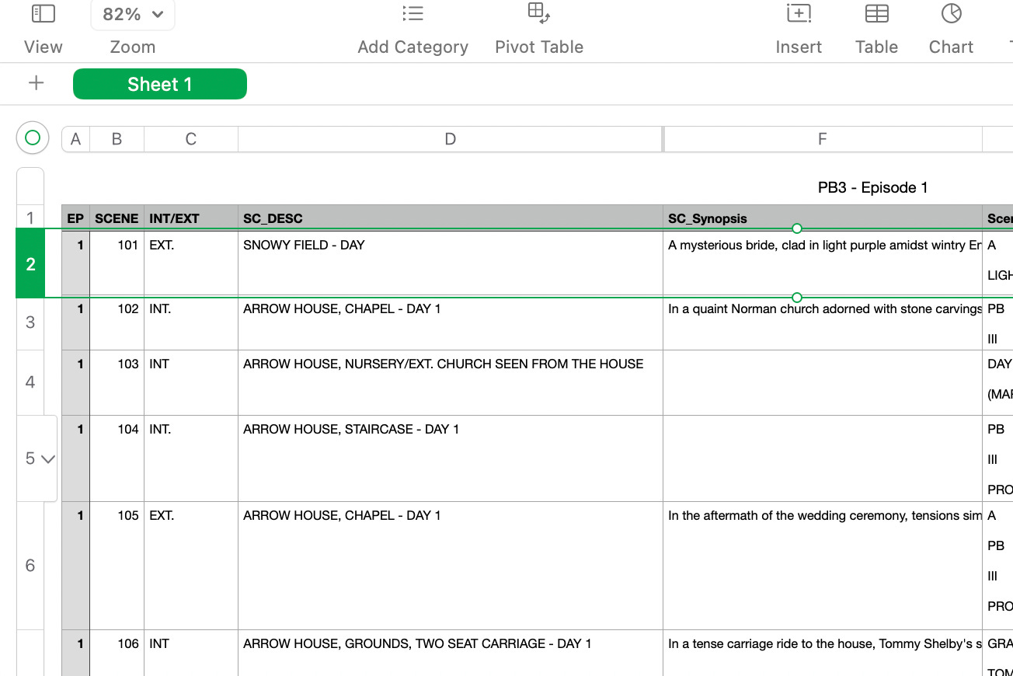Select row 4 header
1013x676 pixels.
point(30,382)
